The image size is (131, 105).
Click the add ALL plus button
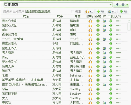(101, 11)
